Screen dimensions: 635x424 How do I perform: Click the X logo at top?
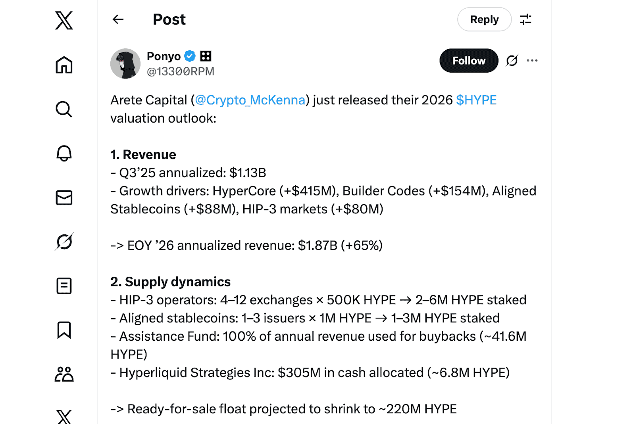tap(64, 20)
